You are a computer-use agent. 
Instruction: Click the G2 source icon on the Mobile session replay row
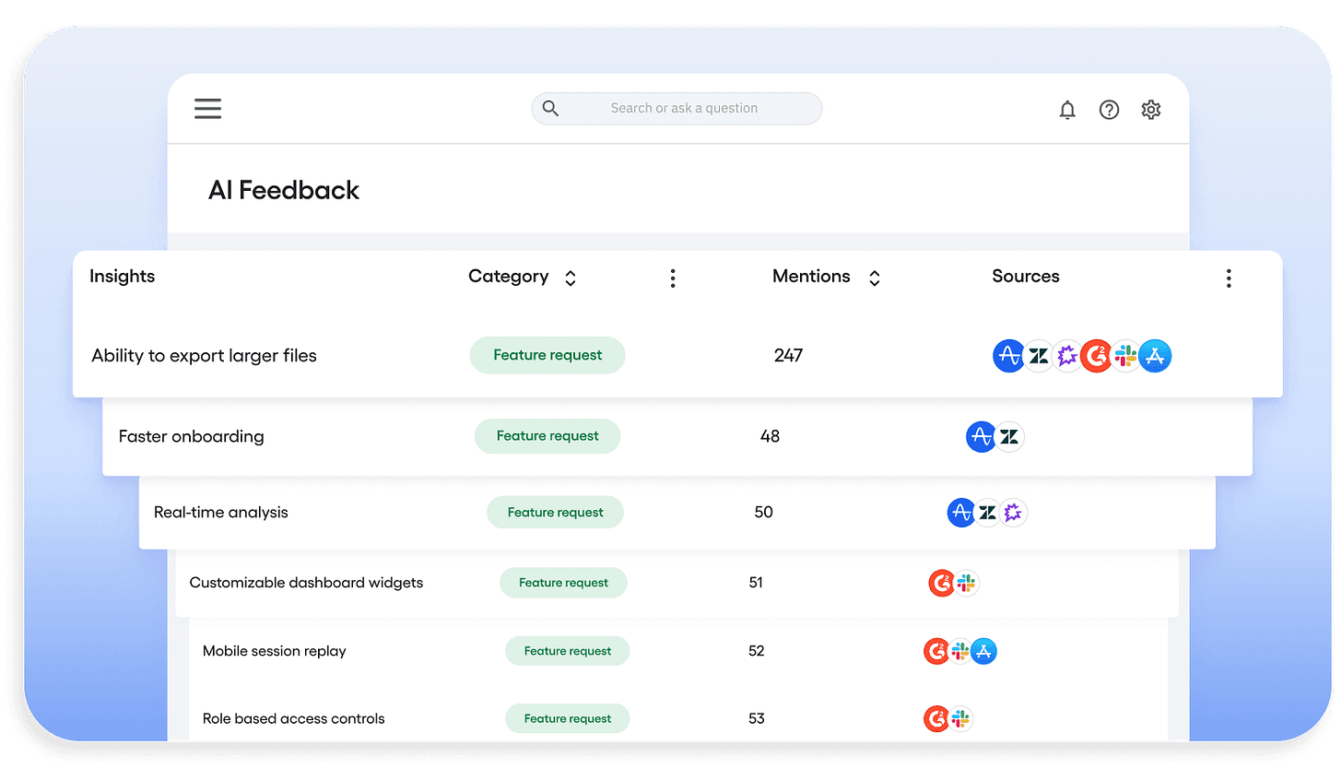(936, 651)
